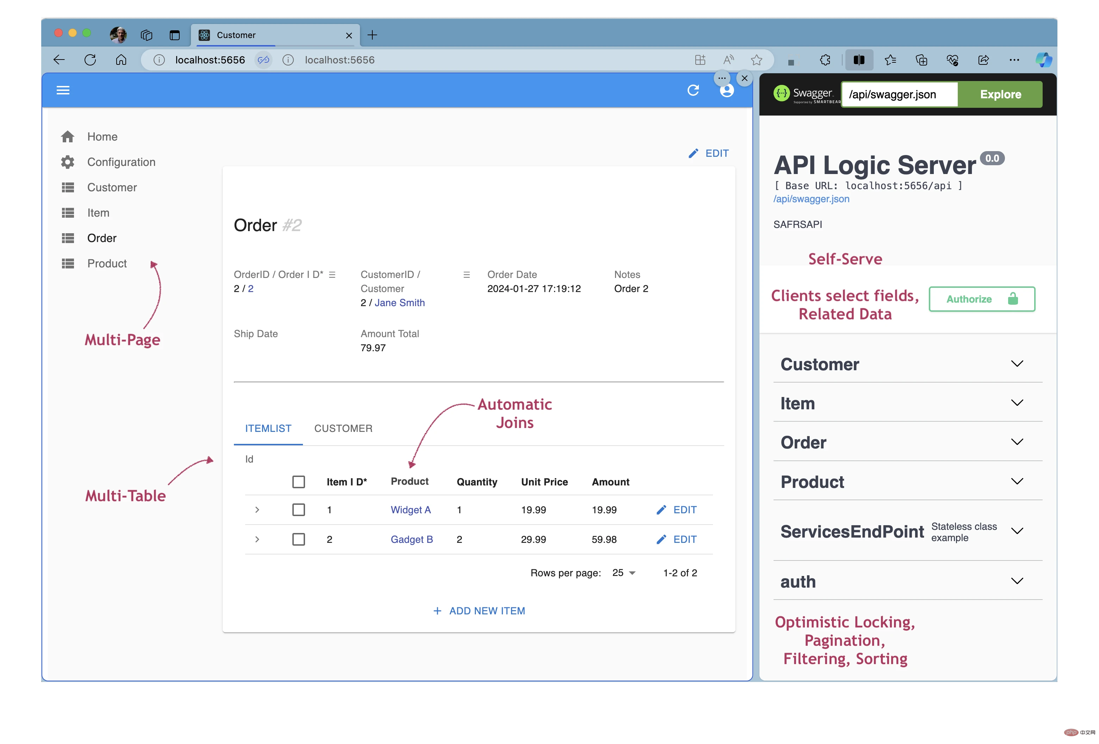The height and width of the screenshot is (744, 1099).
Task: Open browser settings and more ellipsis menu
Action: pos(1014,60)
